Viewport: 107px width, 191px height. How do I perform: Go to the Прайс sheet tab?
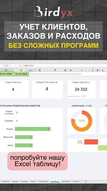[33, 181]
